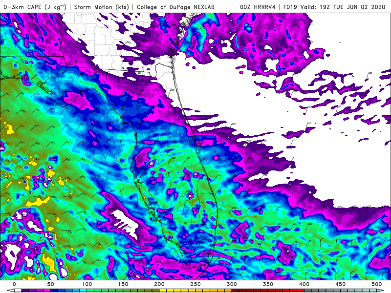Image resolution: width=391 pixels, height=293 pixels.
Task: Click the '0-3km CAPE (J kg⁻¹)' title text
Action: pos(35,7)
